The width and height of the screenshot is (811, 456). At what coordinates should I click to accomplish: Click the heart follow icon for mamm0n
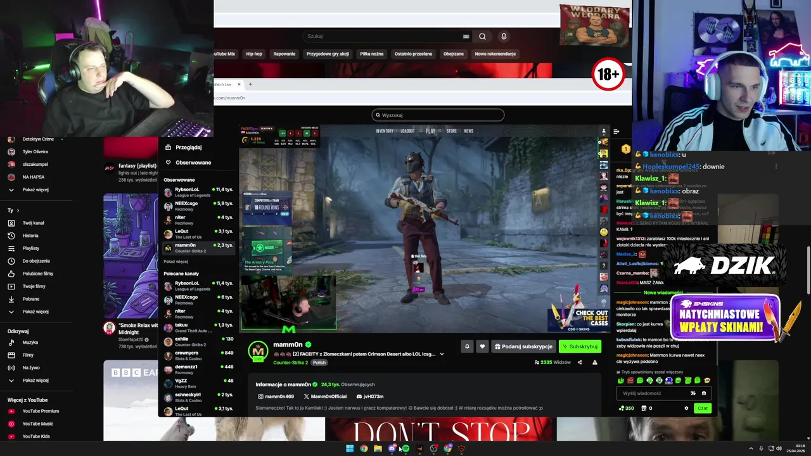pyautogui.click(x=482, y=346)
